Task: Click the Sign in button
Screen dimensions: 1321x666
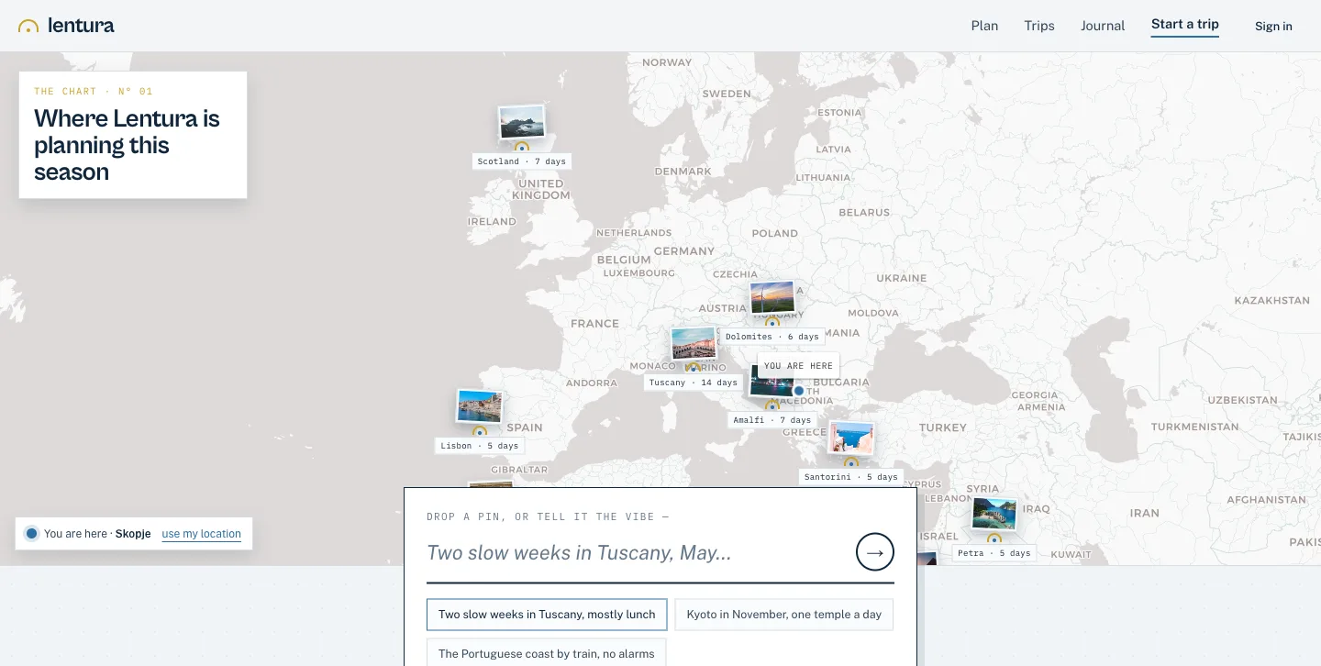Action: (1273, 26)
